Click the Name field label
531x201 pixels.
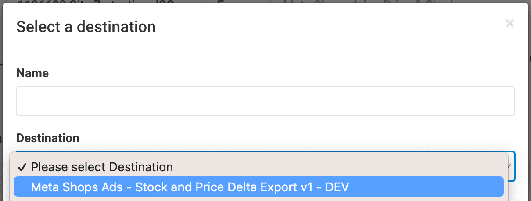pos(32,73)
